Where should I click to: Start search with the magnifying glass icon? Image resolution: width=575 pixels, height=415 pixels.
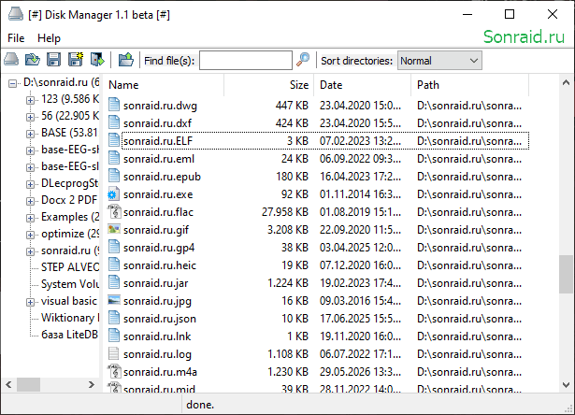[303, 60]
